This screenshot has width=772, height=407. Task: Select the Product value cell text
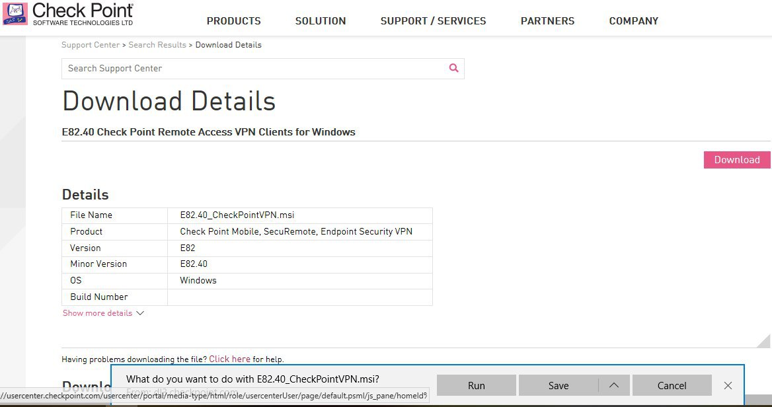click(x=296, y=231)
